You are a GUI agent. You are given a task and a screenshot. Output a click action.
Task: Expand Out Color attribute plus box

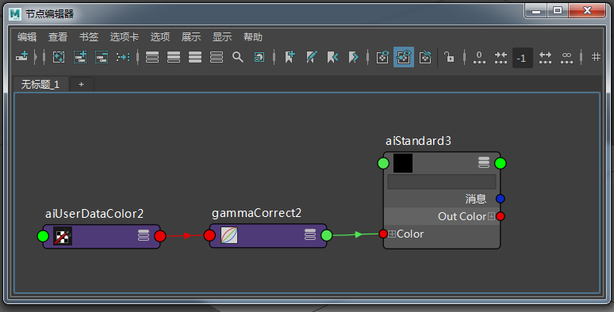[491, 216]
